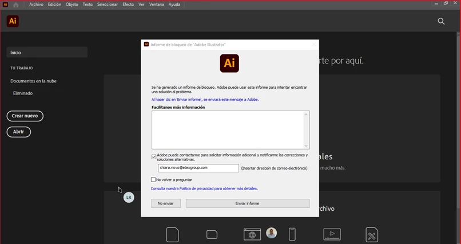Select the web globe preset icon
This screenshot has height=244, width=461.
click(x=252, y=235)
